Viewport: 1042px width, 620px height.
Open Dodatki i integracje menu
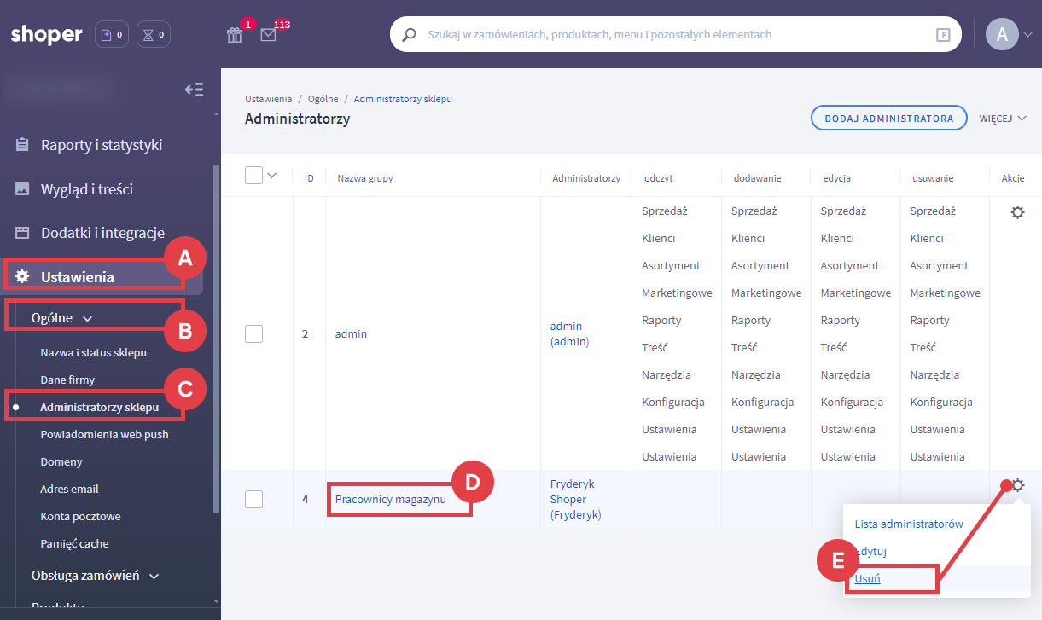[x=102, y=233]
